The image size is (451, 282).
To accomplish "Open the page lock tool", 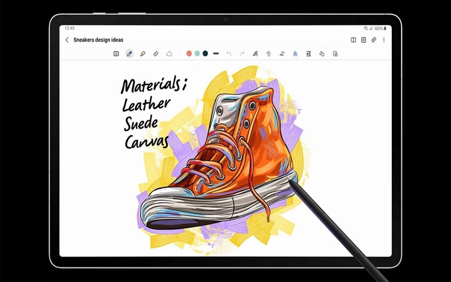I will pyautogui.click(x=335, y=54).
